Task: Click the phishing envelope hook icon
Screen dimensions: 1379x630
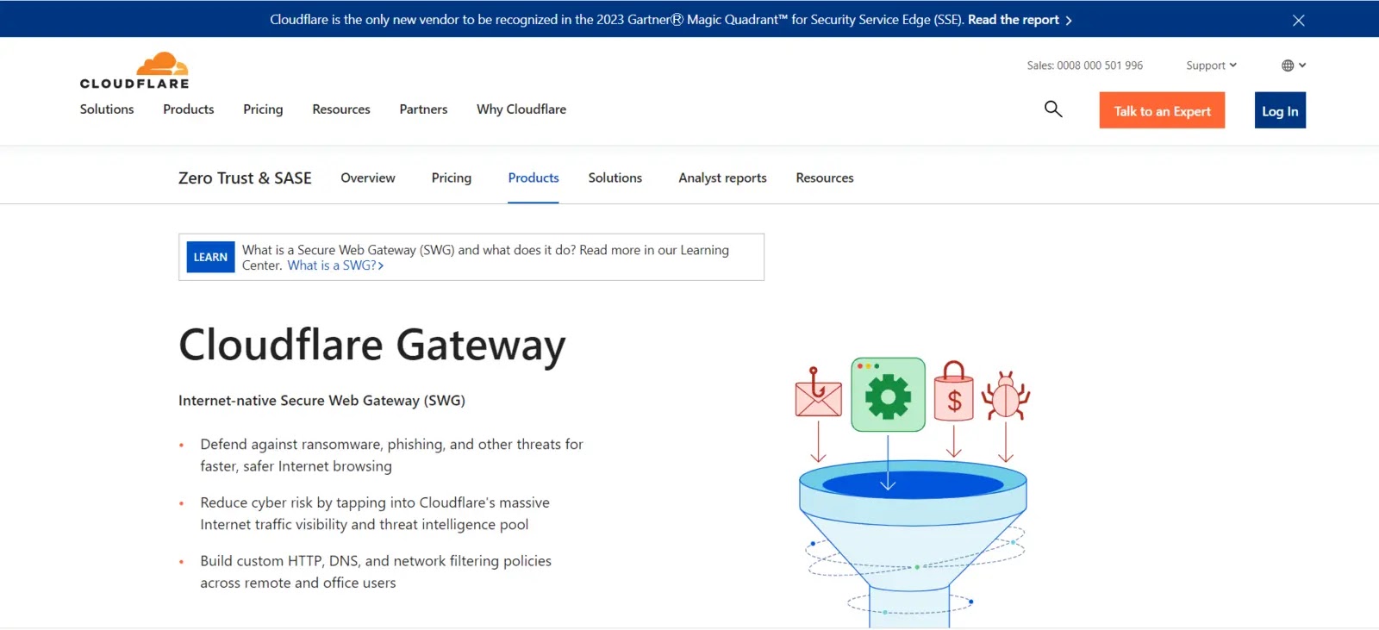Action: 818,393
